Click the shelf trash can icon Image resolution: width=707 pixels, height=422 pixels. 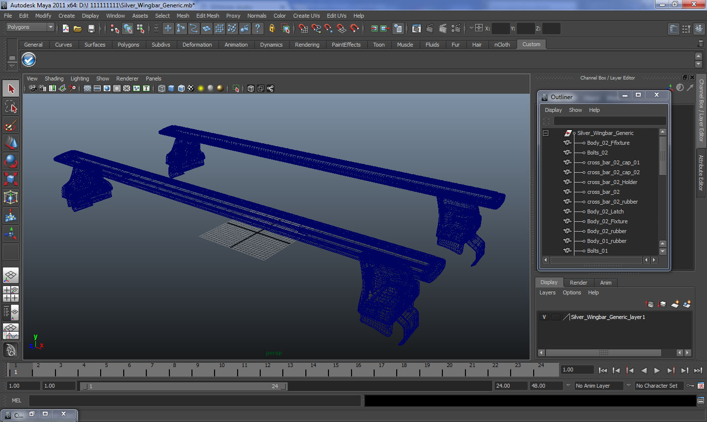point(700,44)
